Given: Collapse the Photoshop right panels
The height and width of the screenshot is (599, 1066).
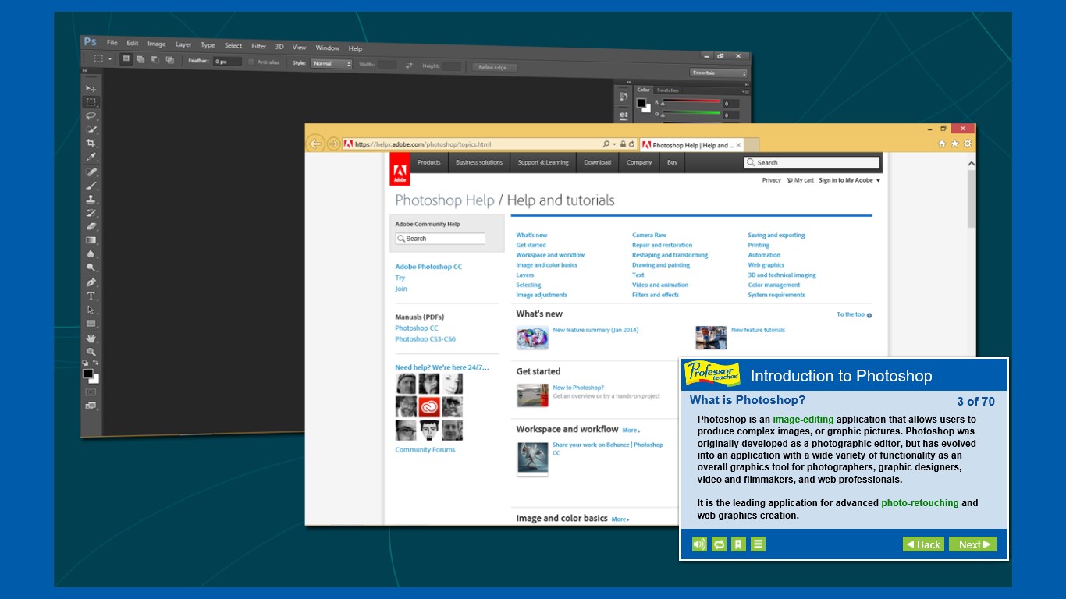Looking at the screenshot, I should (x=747, y=83).
